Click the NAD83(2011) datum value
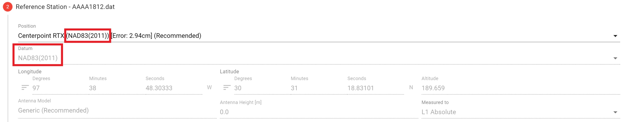 tap(38, 58)
